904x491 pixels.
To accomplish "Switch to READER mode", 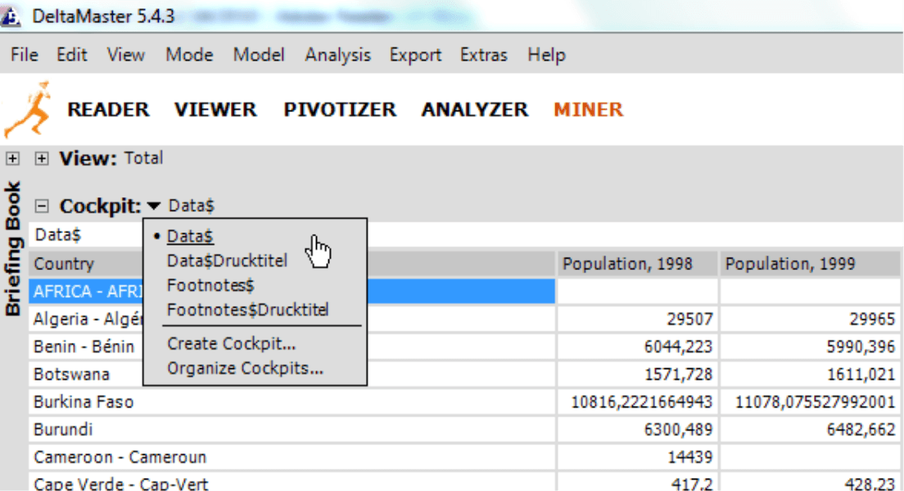I will point(108,110).
